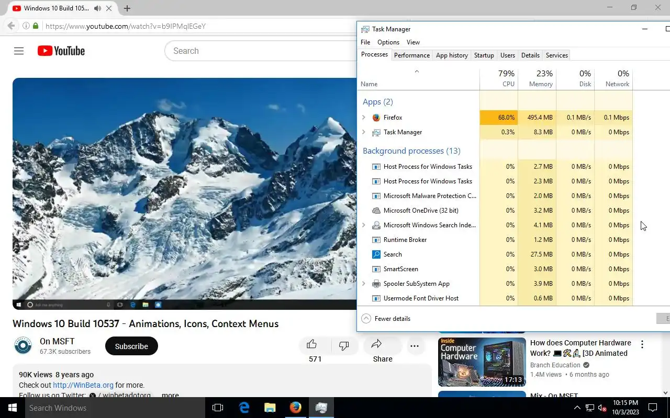Click the Windows 10 video player
This screenshot has height=418, width=670.
coord(185,193)
